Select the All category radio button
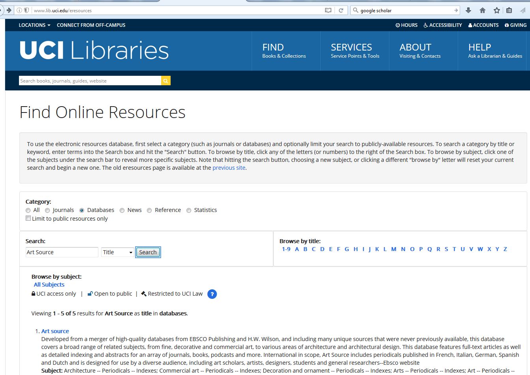This screenshot has width=530, height=375. click(x=28, y=210)
